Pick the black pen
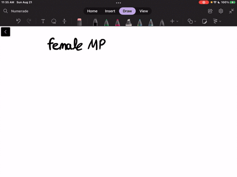This screenshot has height=177, width=237. (95, 22)
